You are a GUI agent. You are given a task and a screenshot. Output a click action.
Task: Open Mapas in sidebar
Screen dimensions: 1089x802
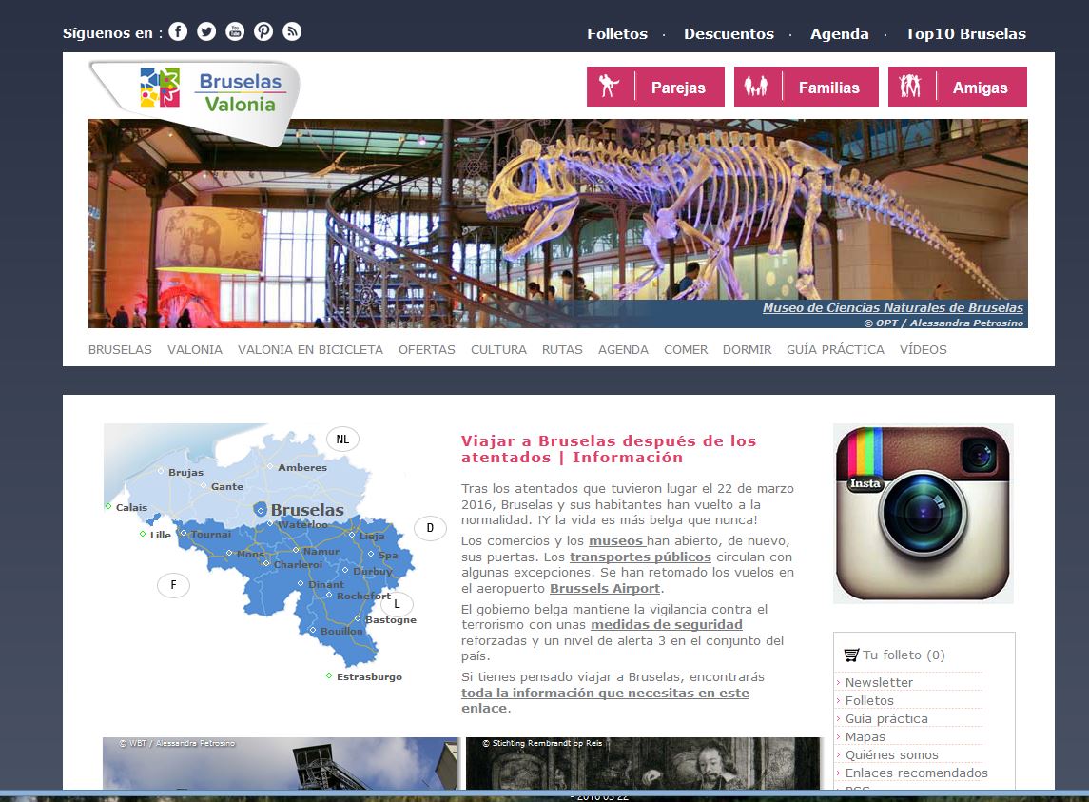coord(865,736)
